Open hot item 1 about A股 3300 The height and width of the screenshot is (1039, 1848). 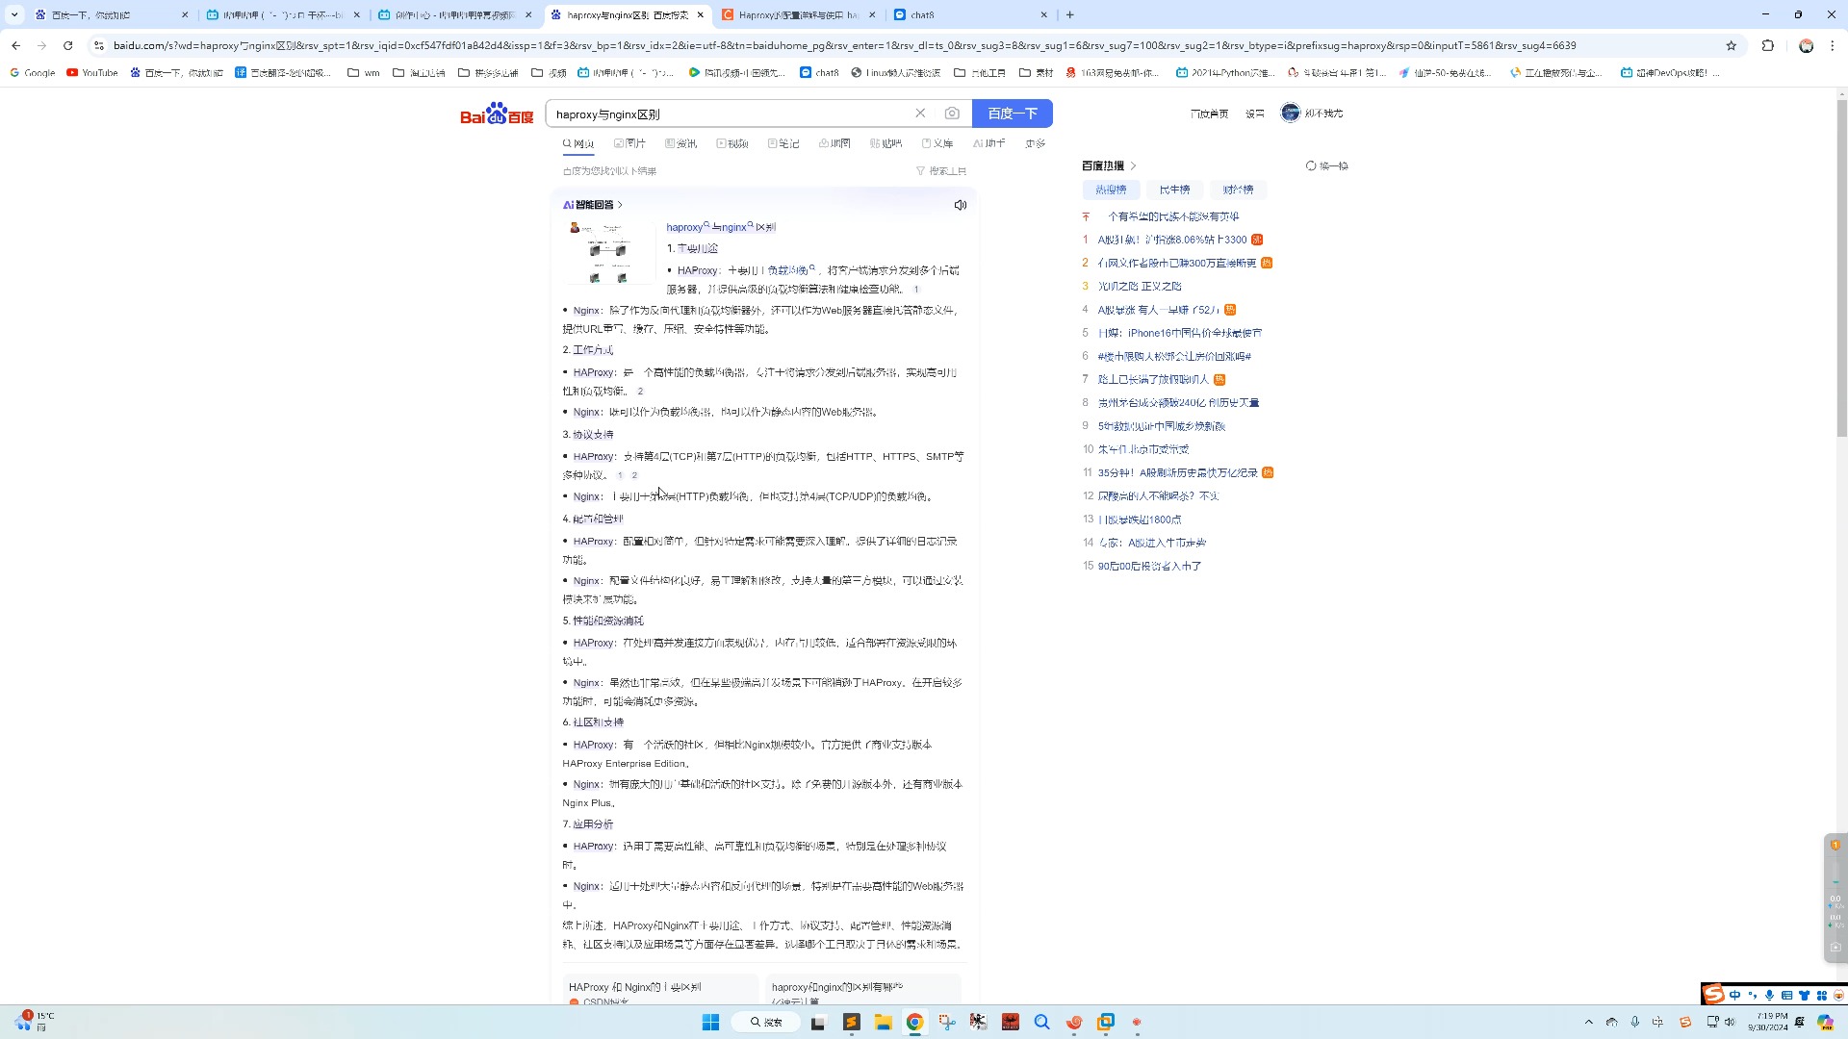(1172, 240)
